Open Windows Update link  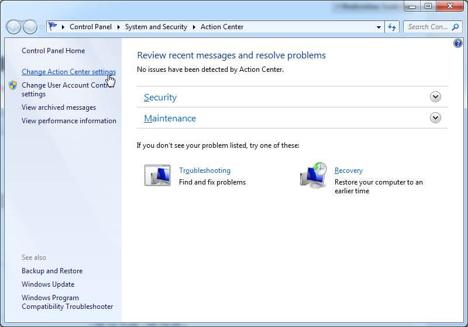point(48,284)
